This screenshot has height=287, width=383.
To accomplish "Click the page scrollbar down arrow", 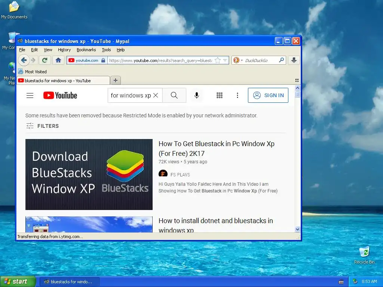I will tap(297, 229).
